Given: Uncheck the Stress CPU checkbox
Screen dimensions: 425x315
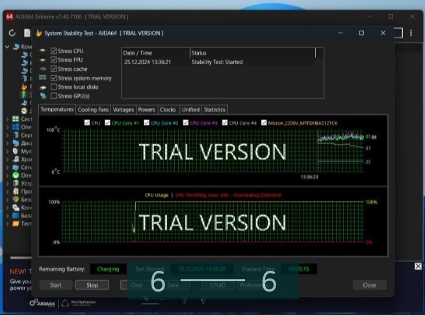Looking at the screenshot, I should click(54, 51).
